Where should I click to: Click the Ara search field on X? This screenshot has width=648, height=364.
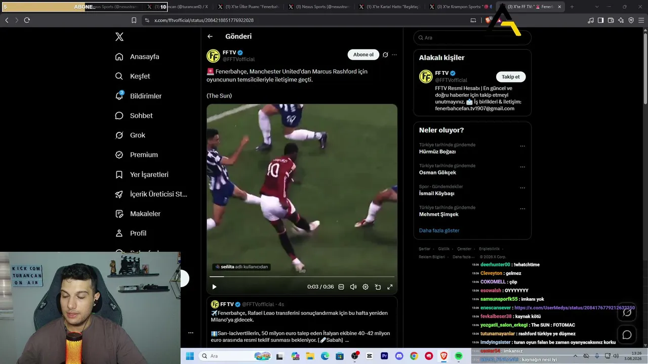(x=472, y=38)
